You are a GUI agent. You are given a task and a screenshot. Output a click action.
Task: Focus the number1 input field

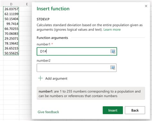point(77,52)
